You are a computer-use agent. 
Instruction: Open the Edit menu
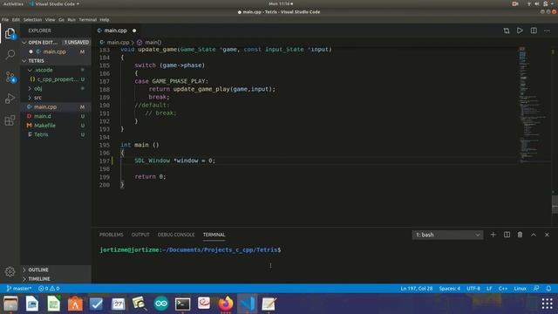tap(16, 19)
